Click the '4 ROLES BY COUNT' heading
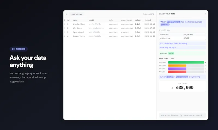 [166, 58]
